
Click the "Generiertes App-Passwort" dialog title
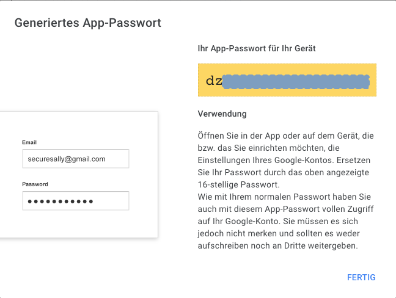[87, 23]
